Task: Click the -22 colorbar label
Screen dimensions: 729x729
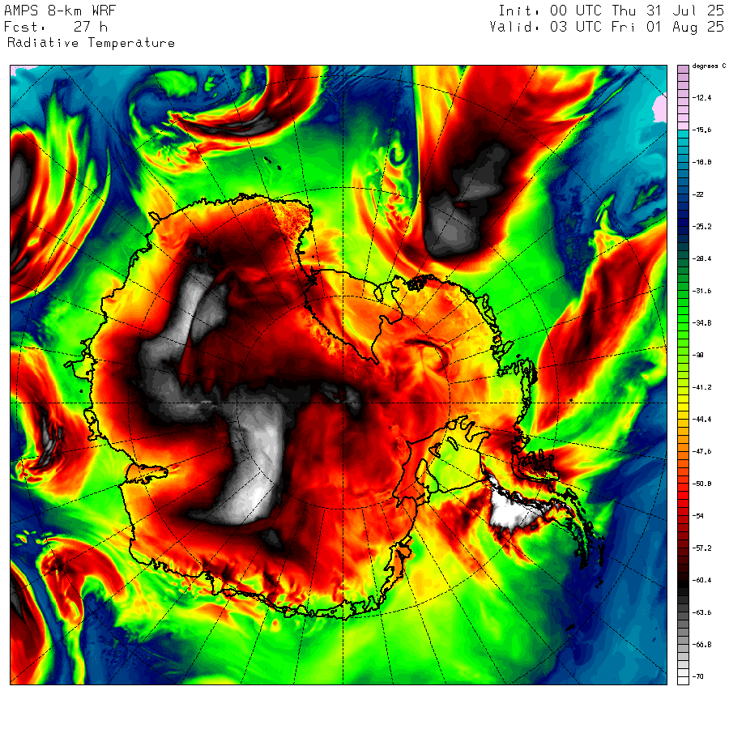Action: (698, 194)
